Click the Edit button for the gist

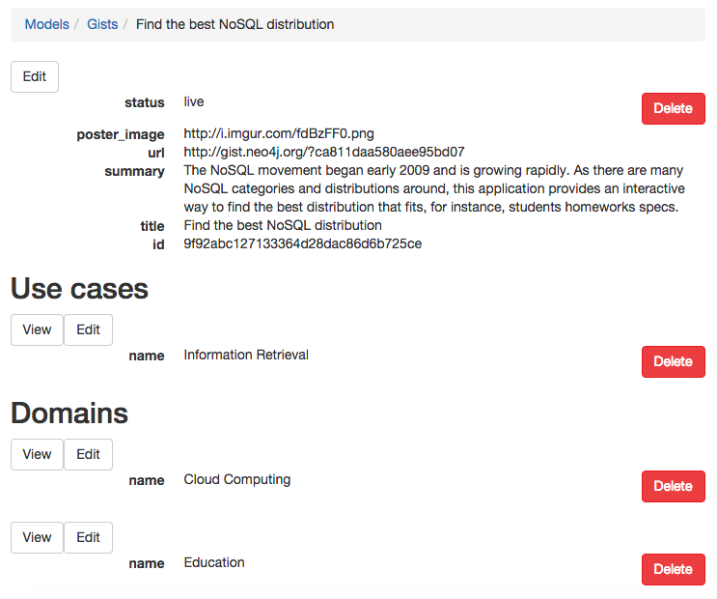click(35, 76)
